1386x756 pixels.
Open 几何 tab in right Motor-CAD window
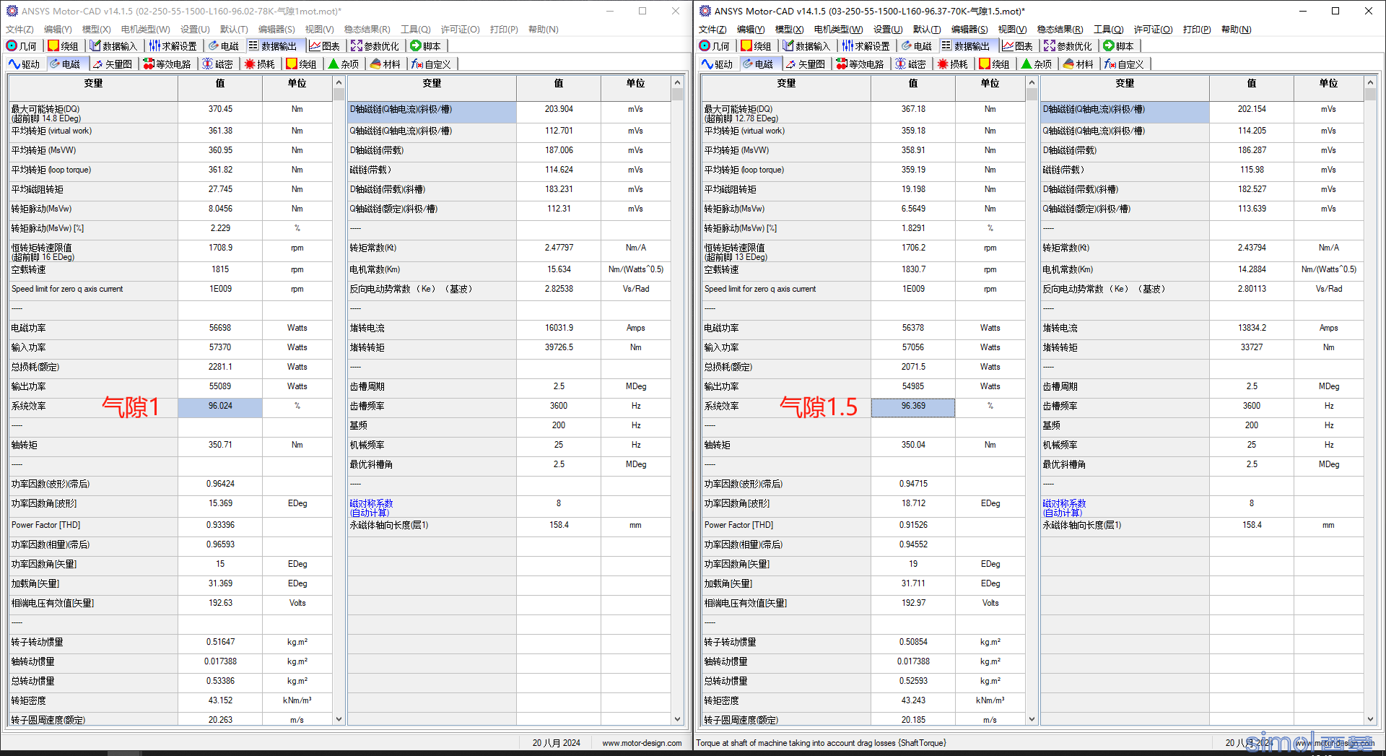pyautogui.click(x=715, y=45)
